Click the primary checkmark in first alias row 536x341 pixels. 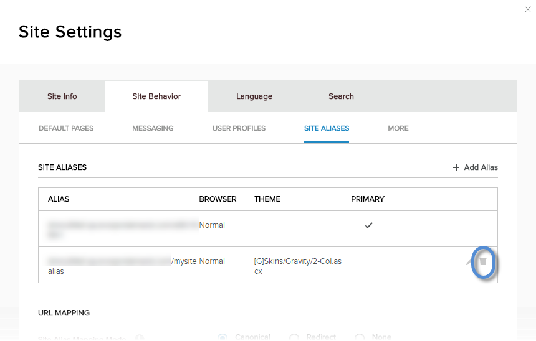368,225
